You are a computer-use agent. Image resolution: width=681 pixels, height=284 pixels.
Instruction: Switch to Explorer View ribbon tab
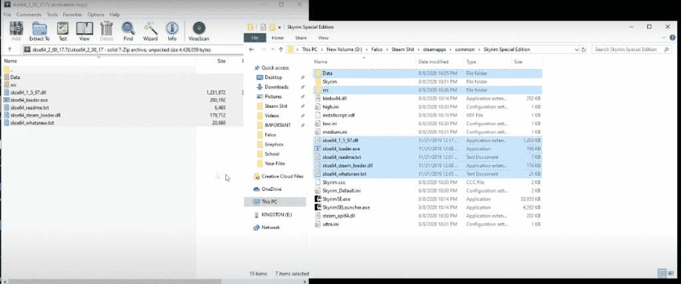323,38
